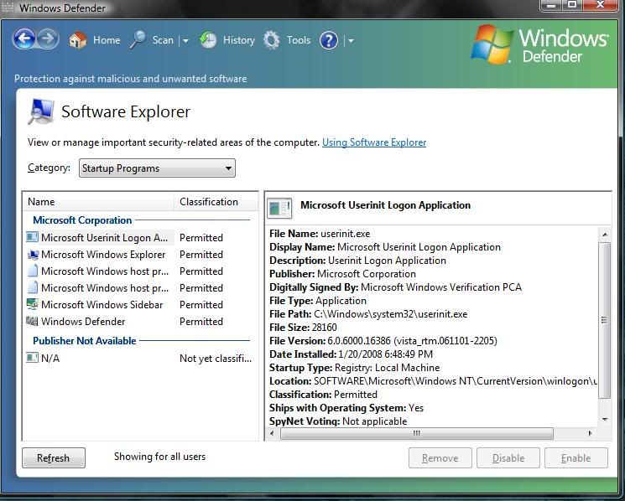Click the details scroll left arrow
Viewport: 625px width, 501px height.
[272, 433]
